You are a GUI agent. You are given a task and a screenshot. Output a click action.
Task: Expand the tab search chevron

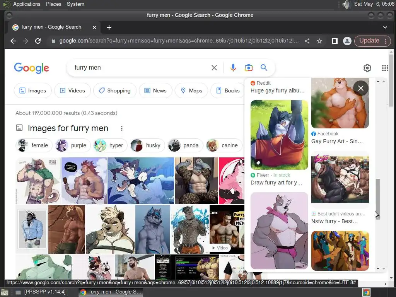point(385,27)
